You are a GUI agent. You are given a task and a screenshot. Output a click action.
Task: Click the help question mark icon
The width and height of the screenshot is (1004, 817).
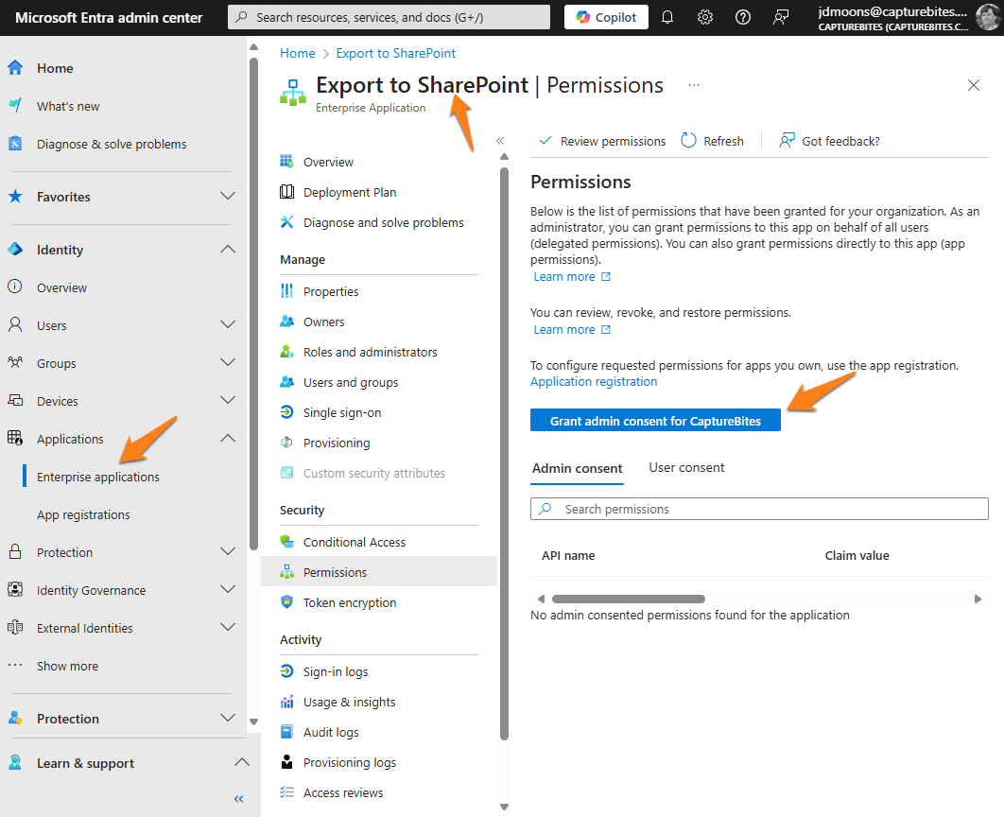pyautogui.click(x=743, y=17)
